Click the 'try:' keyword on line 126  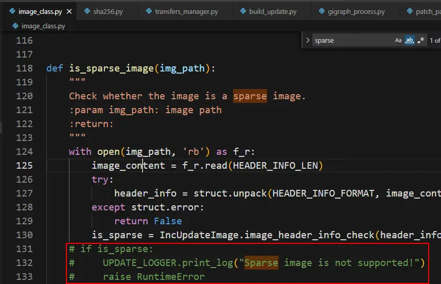pos(102,180)
